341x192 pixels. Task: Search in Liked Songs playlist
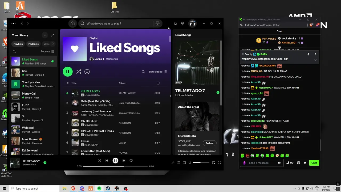click(x=143, y=71)
